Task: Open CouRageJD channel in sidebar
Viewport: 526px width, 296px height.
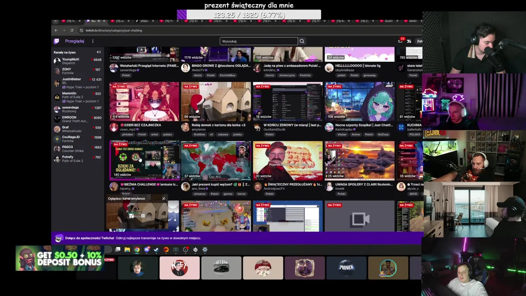Action: pos(77,139)
